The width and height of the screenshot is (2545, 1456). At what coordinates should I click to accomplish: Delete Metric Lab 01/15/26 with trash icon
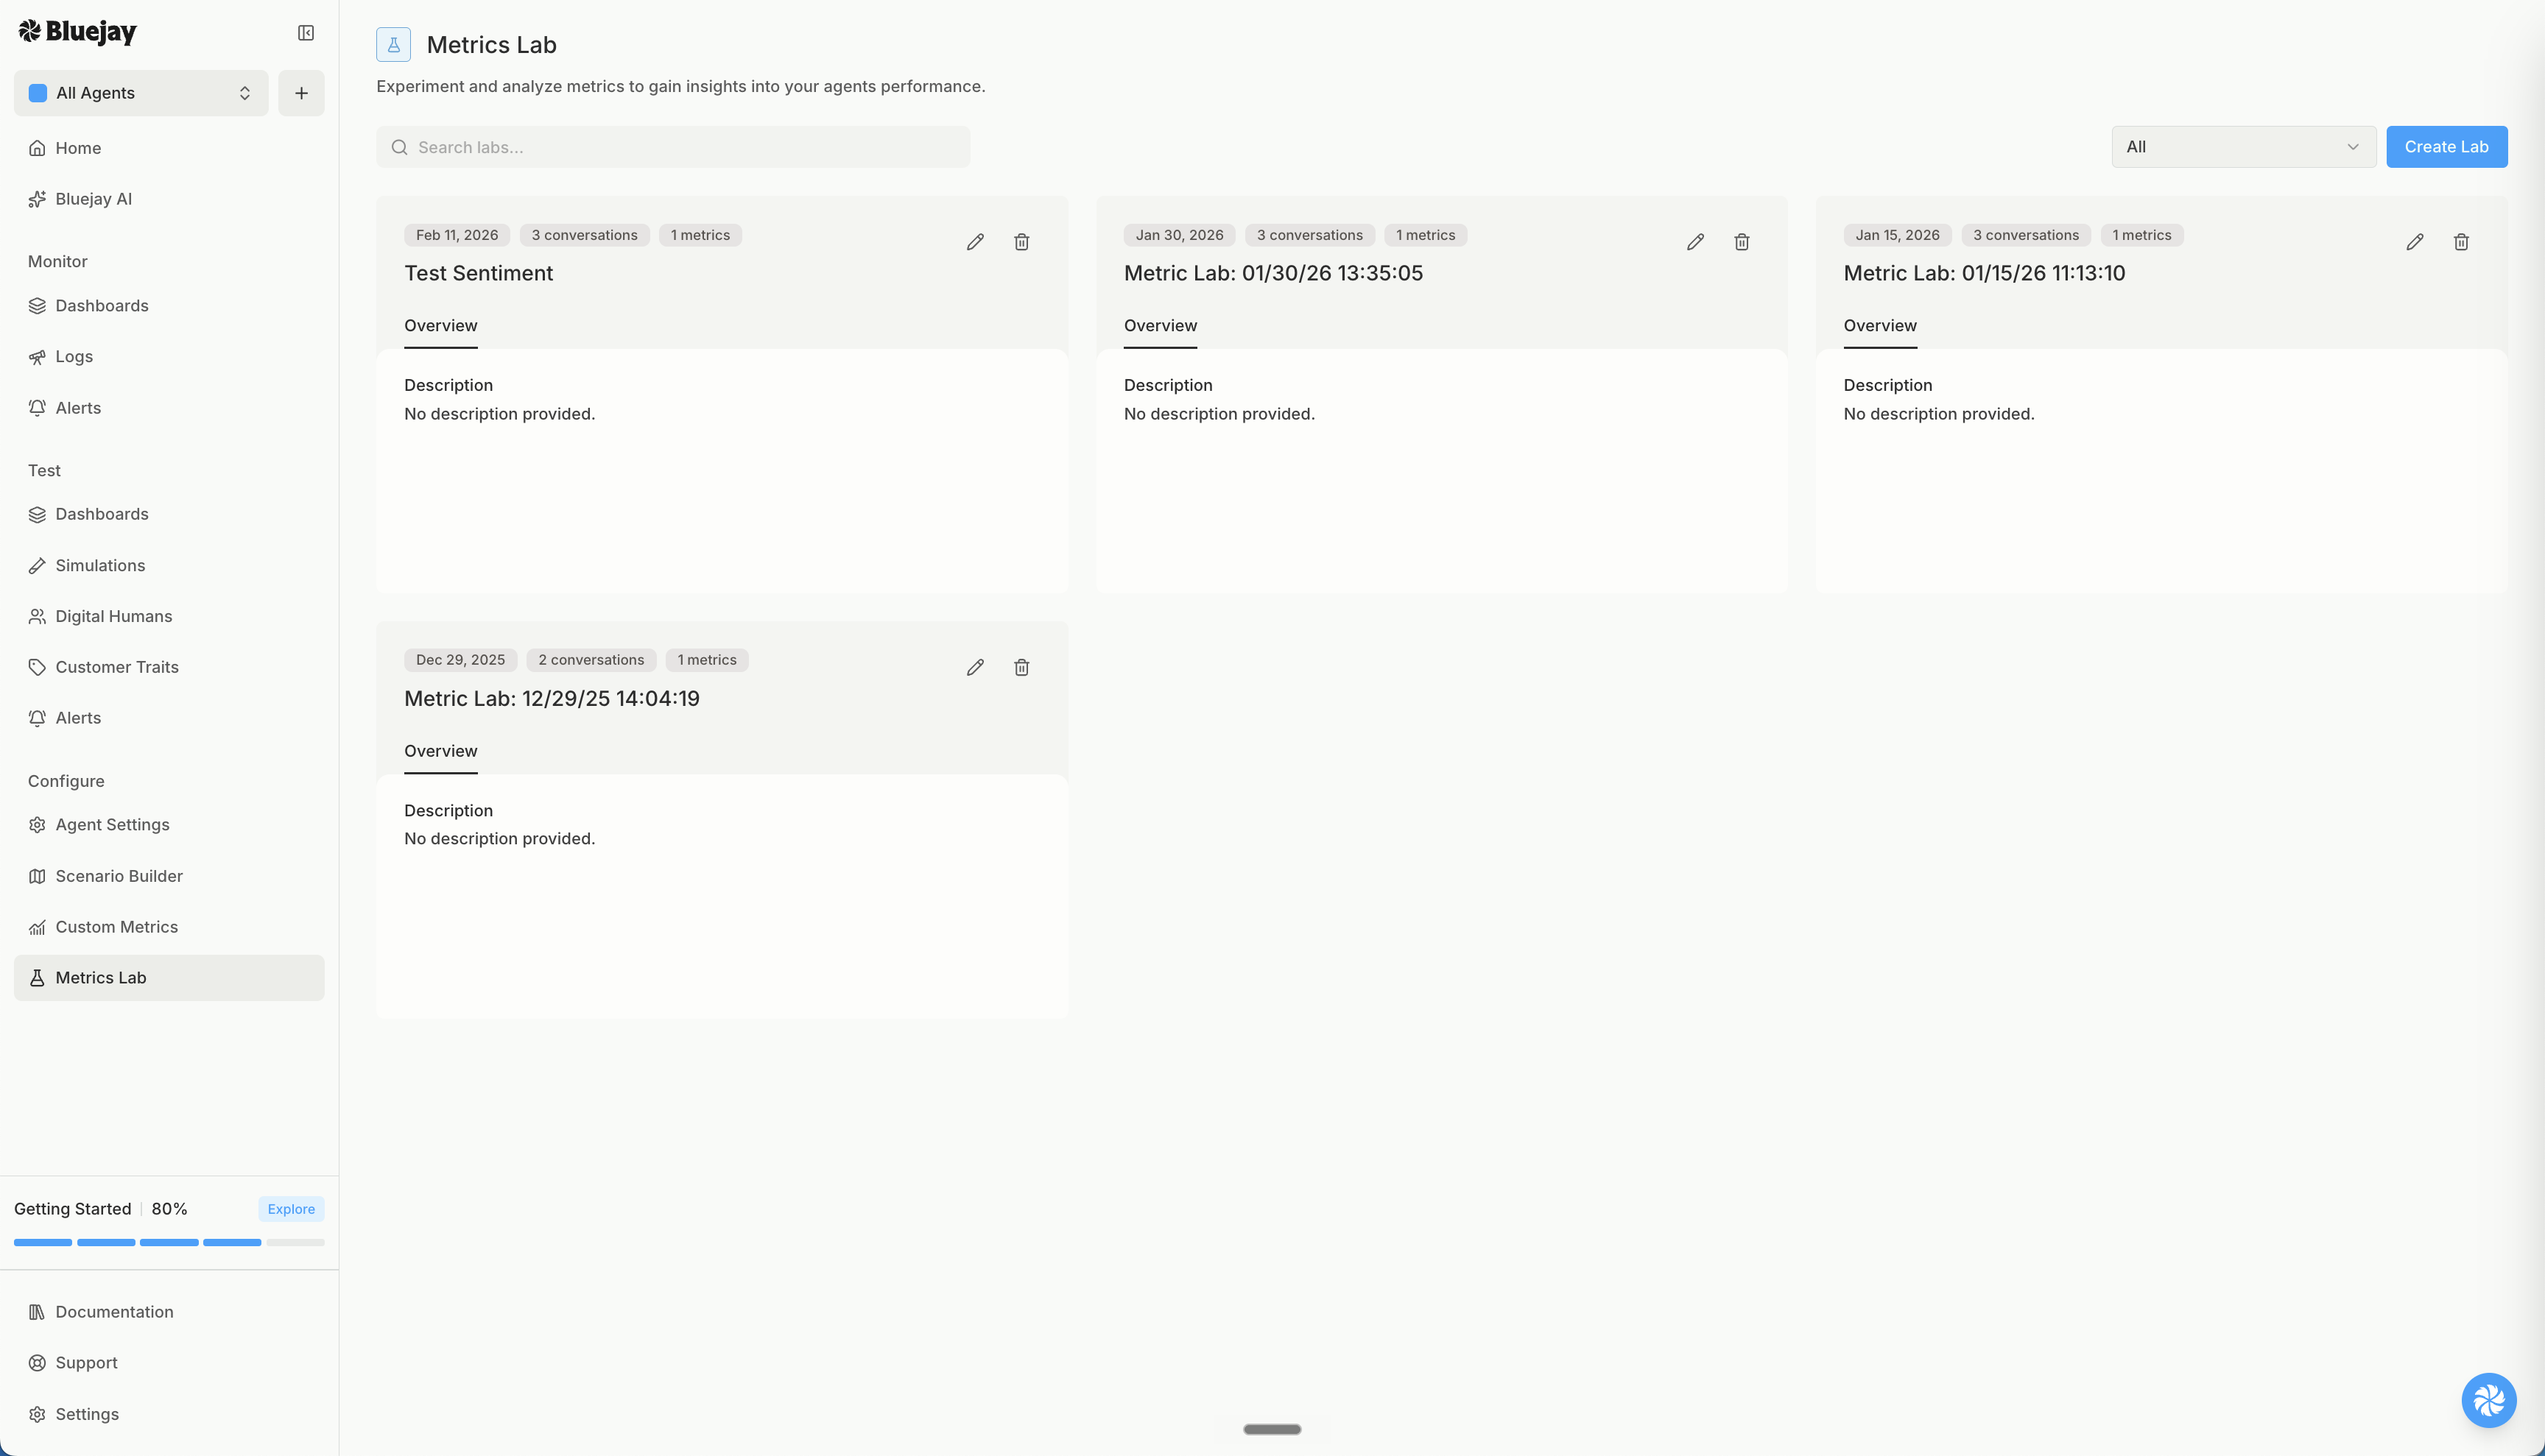[2461, 242]
